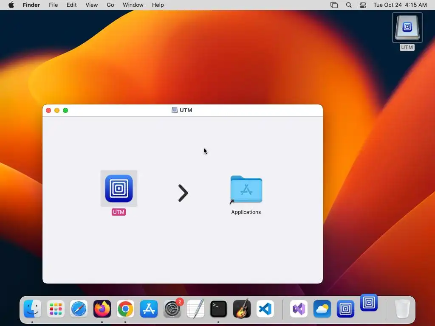Screen dimensions: 435x326
Task: Launch GarageBand from the Dock
Action: point(242,309)
